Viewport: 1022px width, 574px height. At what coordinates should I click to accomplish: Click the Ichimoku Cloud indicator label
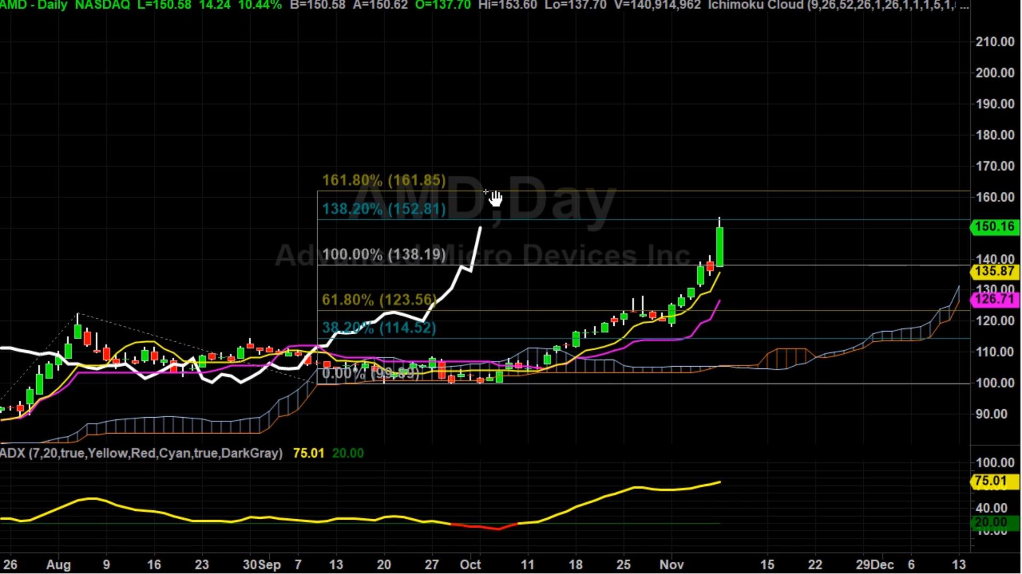pyautogui.click(x=838, y=5)
